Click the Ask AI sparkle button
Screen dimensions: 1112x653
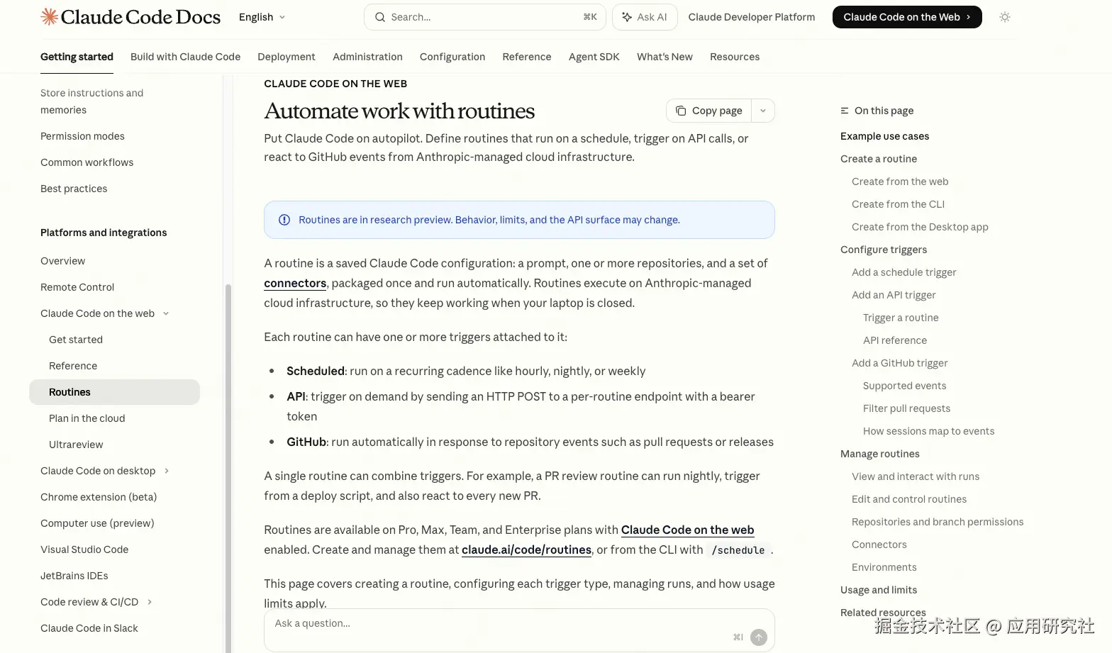[x=645, y=17]
